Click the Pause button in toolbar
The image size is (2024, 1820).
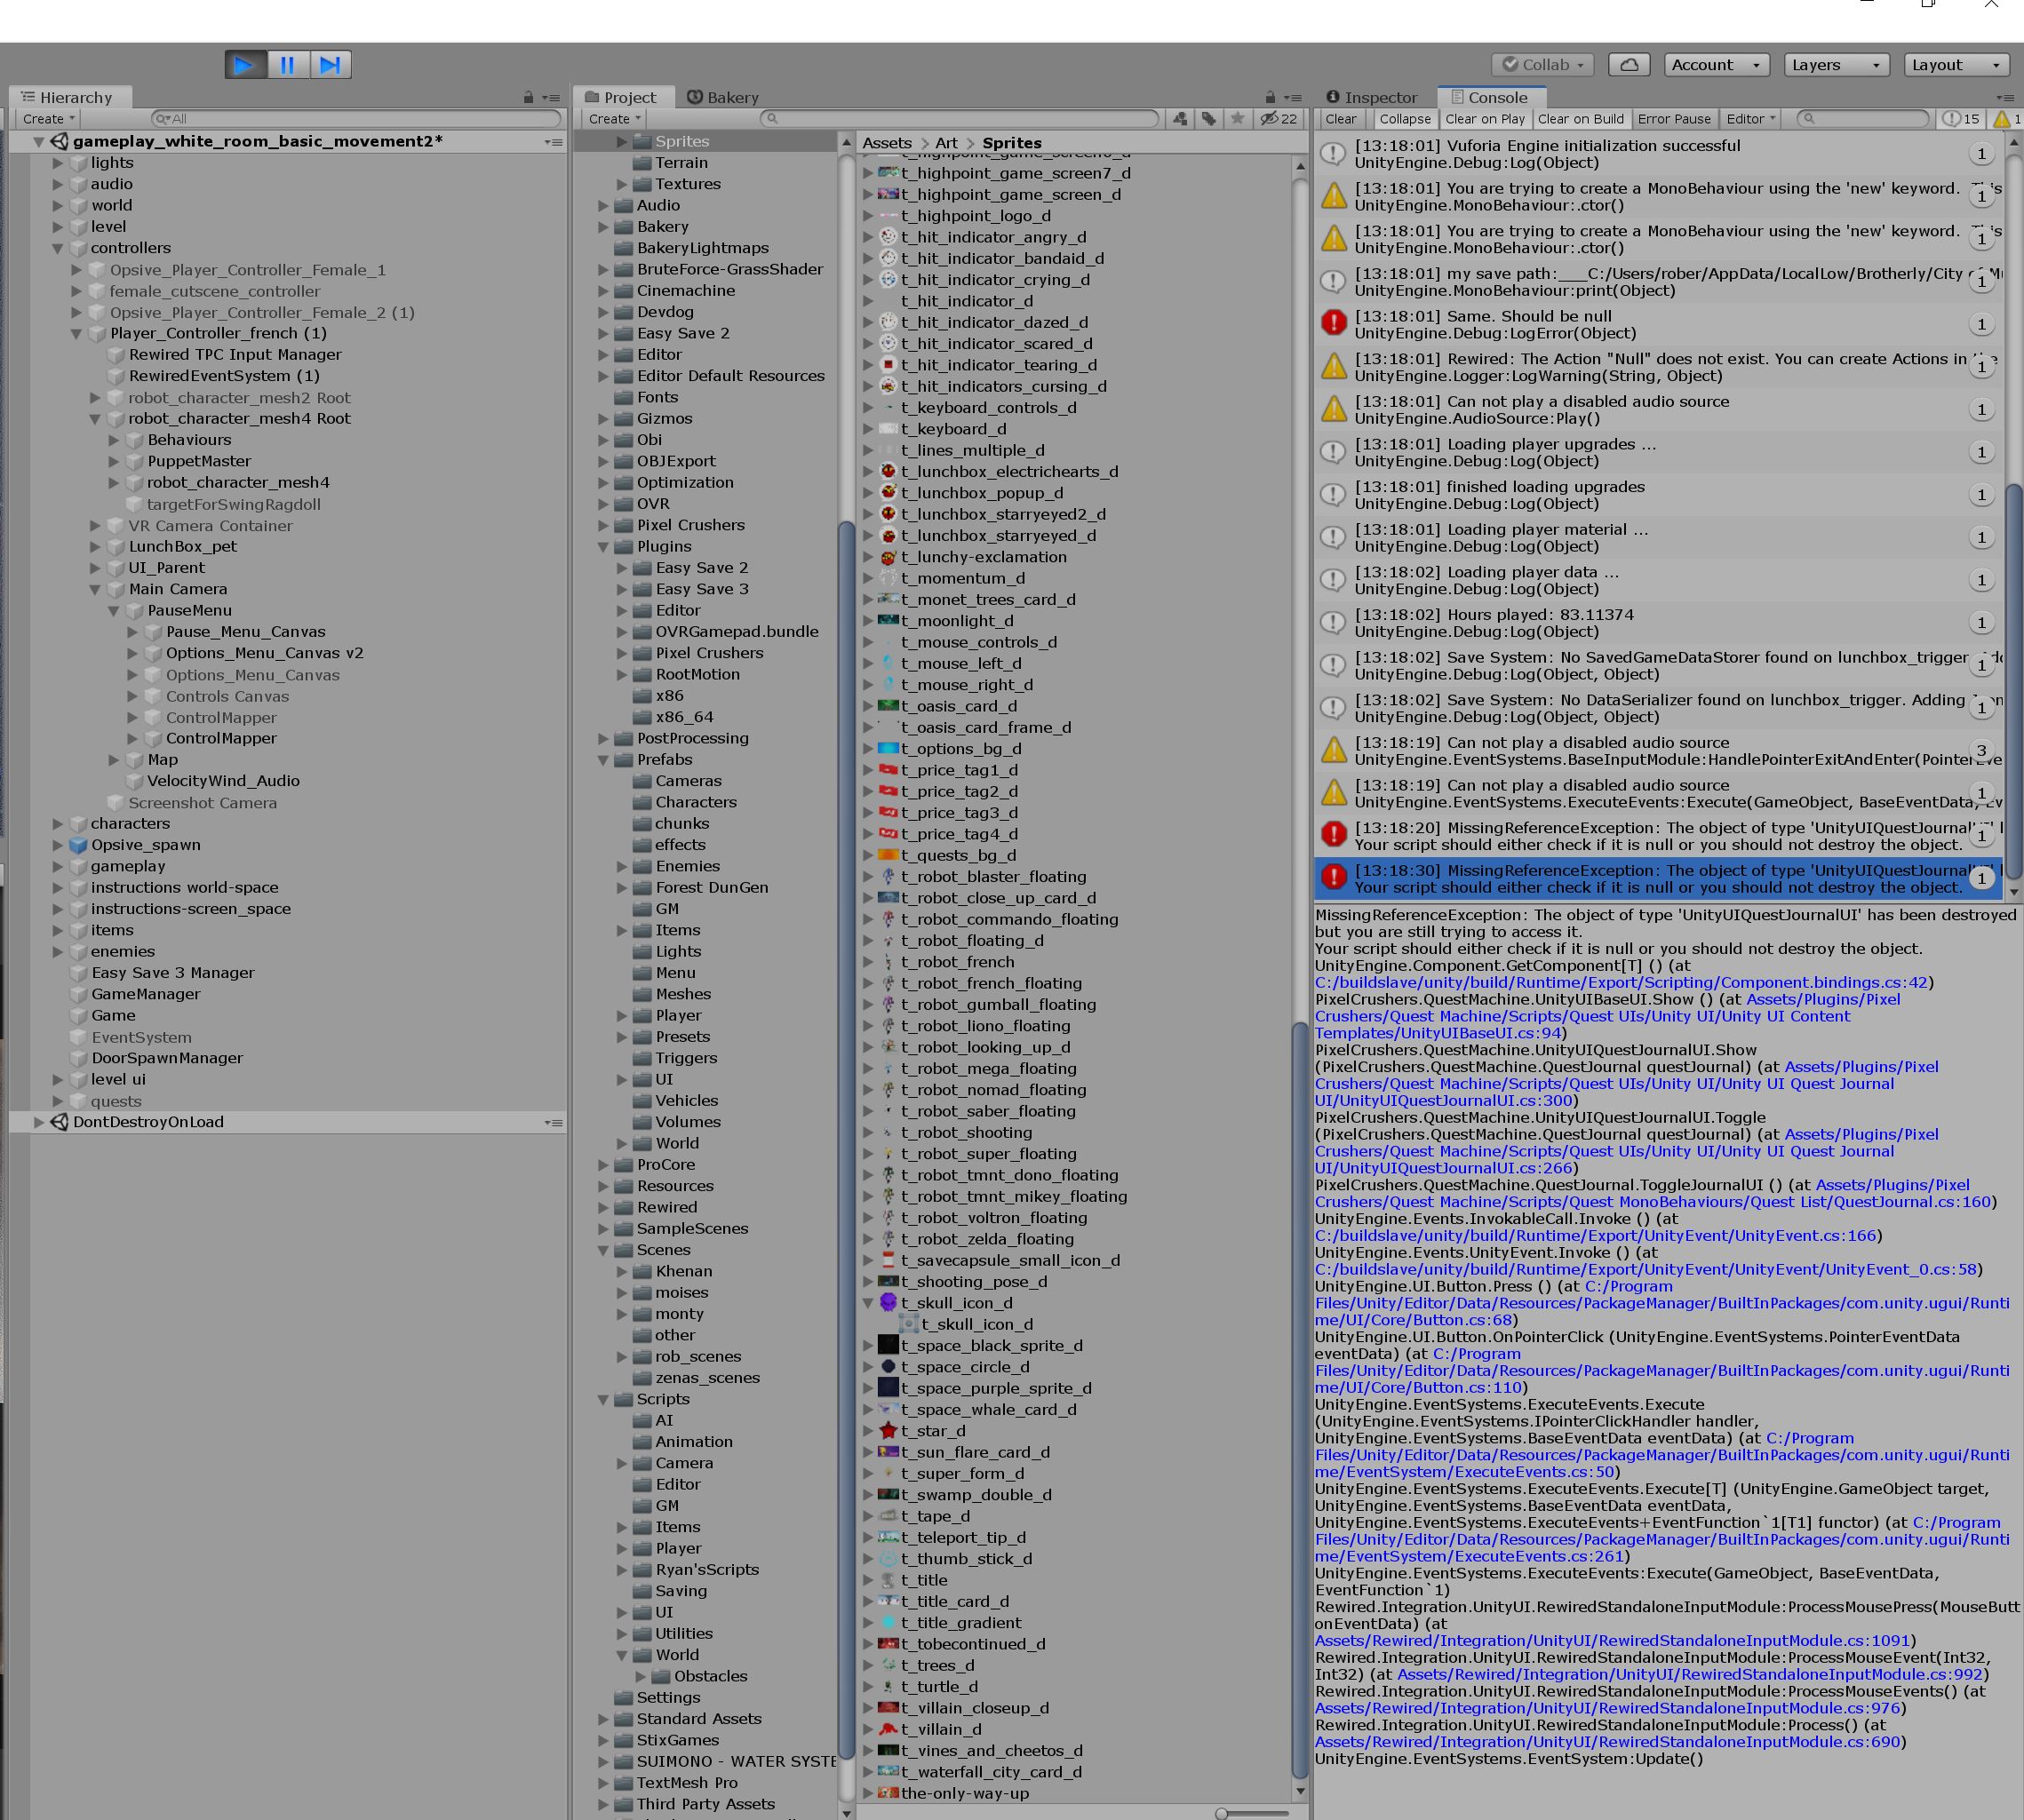click(286, 63)
